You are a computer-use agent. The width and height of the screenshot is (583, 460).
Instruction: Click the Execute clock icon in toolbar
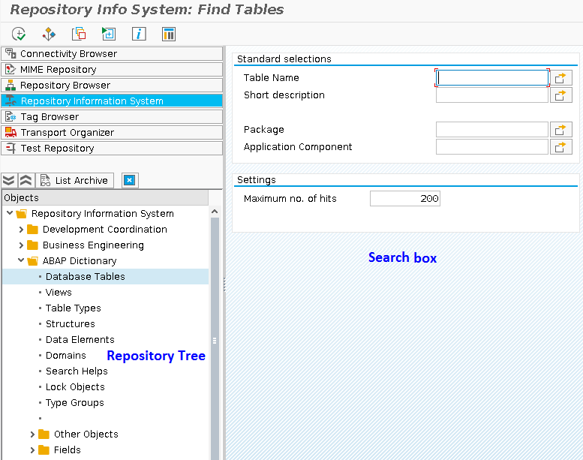pyautogui.click(x=19, y=35)
